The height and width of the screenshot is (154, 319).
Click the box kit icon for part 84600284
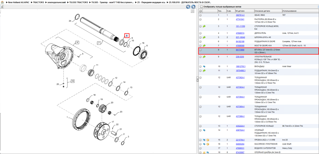208,144
